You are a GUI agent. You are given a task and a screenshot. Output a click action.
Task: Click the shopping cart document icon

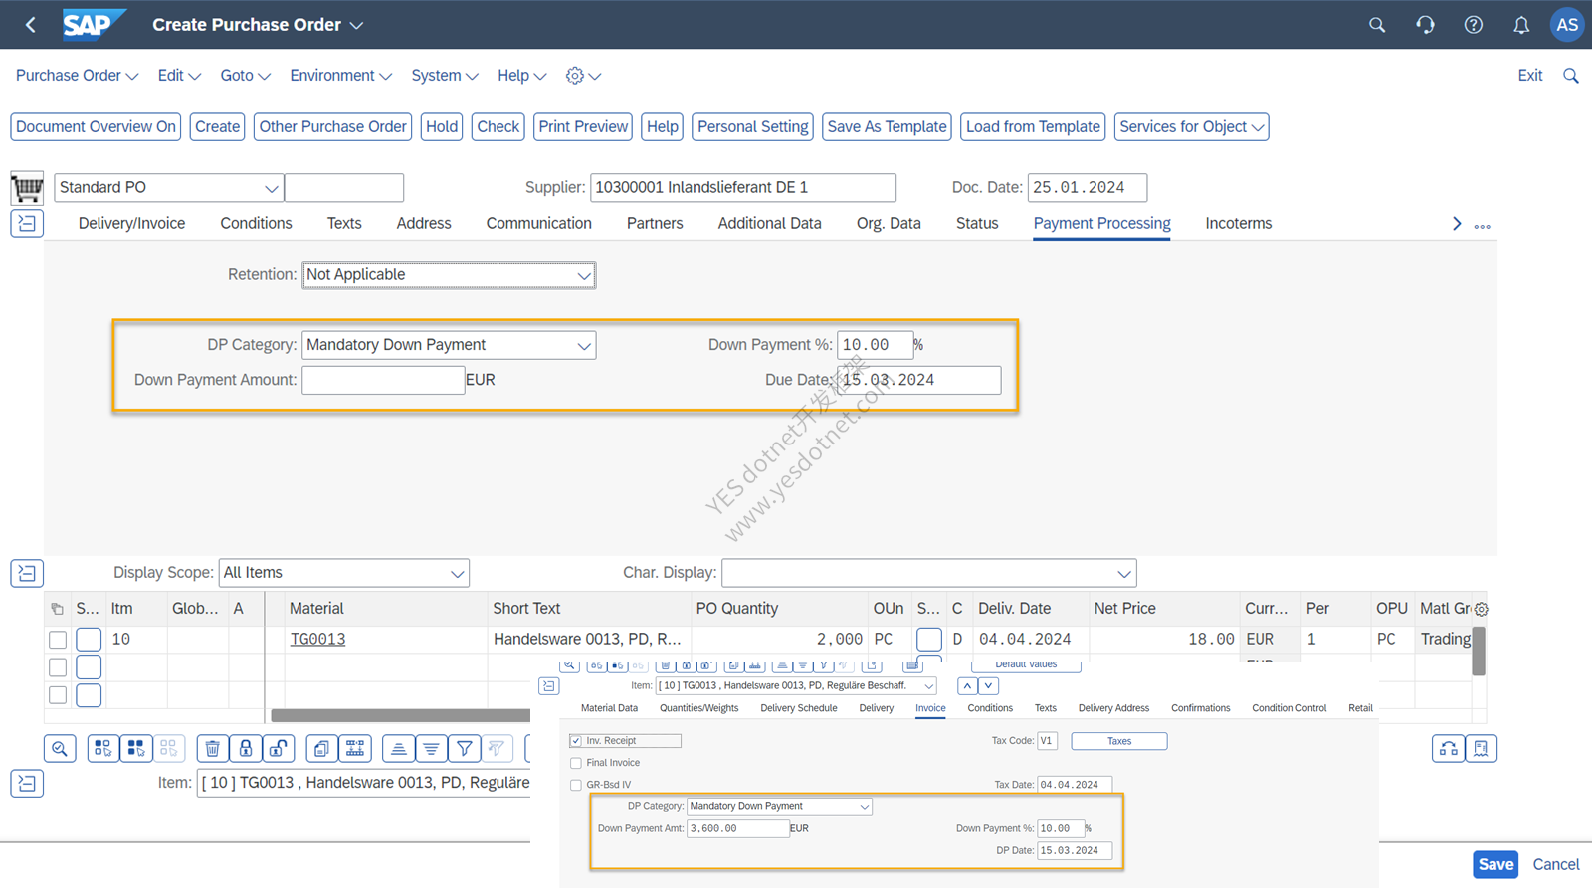pos(27,187)
